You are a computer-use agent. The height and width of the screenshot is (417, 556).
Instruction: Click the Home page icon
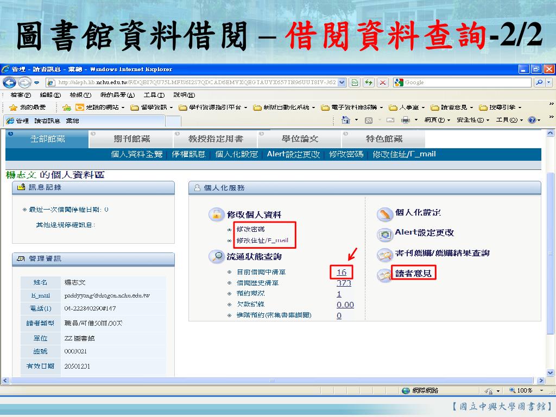(x=346, y=120)
